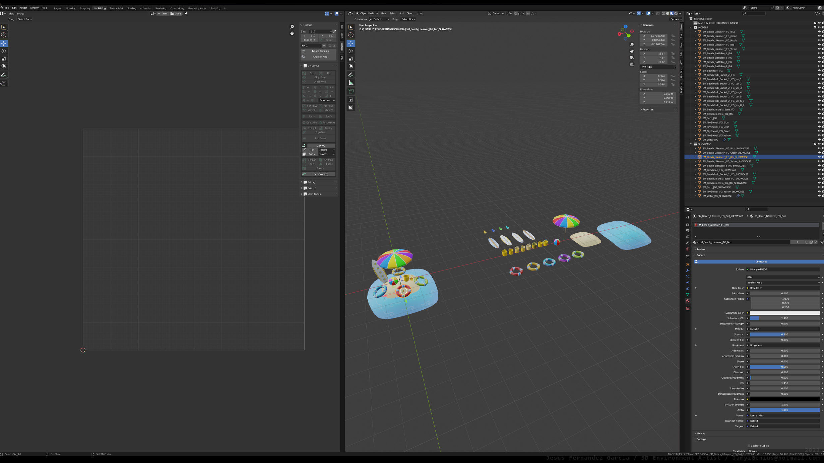Toggle SHOWCASE collection exclude checkbox
Viewport: 824px width, 463px height.
click(815, 144)
